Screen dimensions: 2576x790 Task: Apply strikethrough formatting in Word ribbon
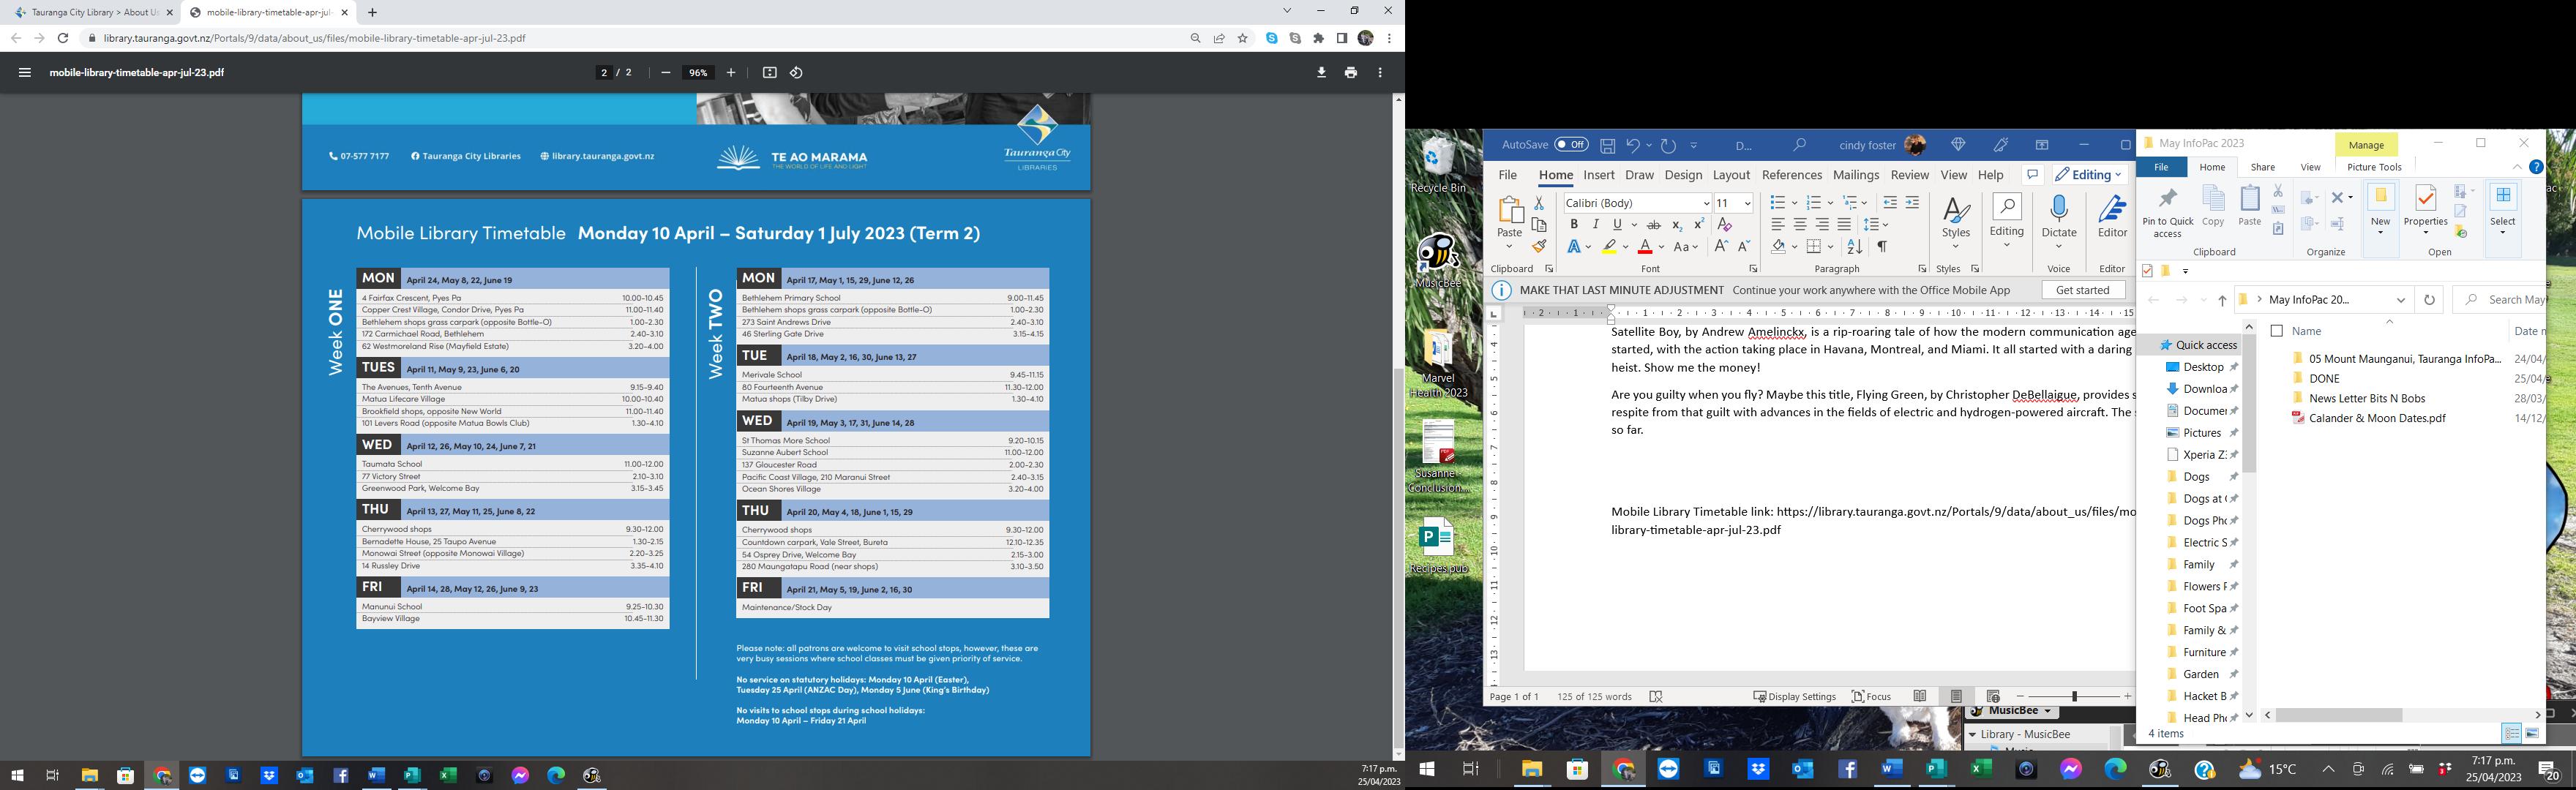tap(1654, 225)
